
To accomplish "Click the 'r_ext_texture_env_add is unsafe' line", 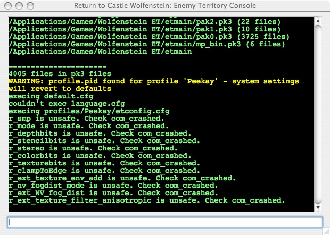I will coord(122,178).
